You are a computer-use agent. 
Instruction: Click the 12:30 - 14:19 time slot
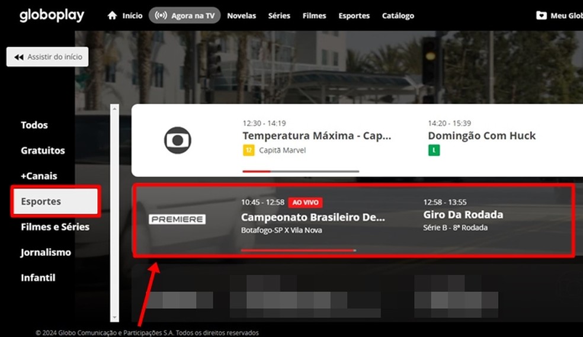coord(264,123)
